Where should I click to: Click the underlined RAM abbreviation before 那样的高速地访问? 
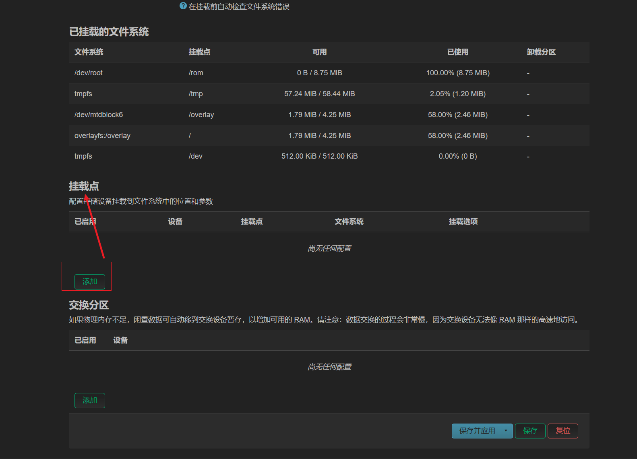pos(507,320)
